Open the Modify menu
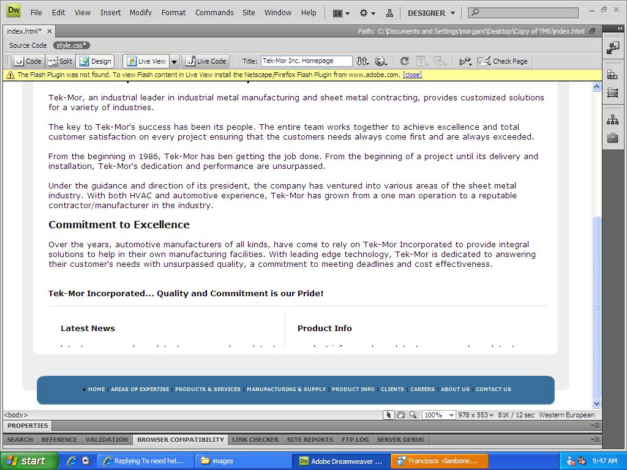 (141, 13)
